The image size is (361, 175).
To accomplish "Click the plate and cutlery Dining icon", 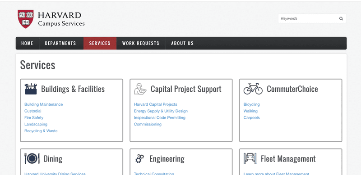I will 32,158.
